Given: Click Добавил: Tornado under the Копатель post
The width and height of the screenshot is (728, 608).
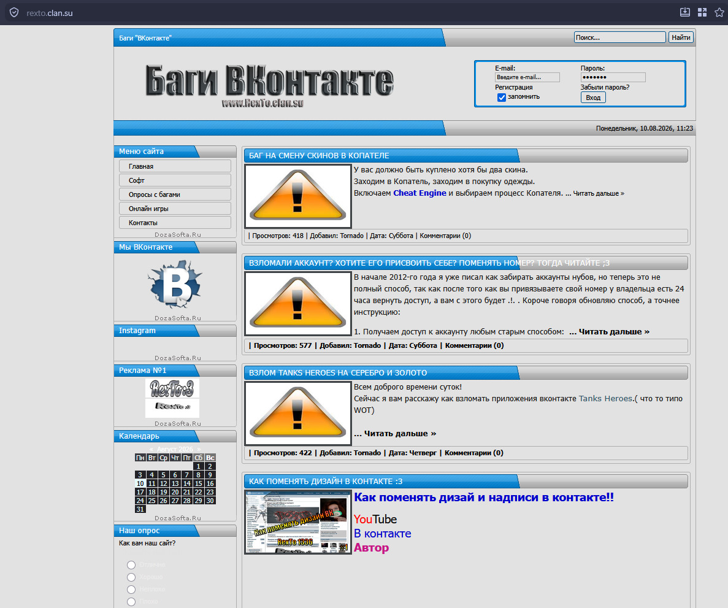Looking at the screenshot, I should (x=337, y=236).
